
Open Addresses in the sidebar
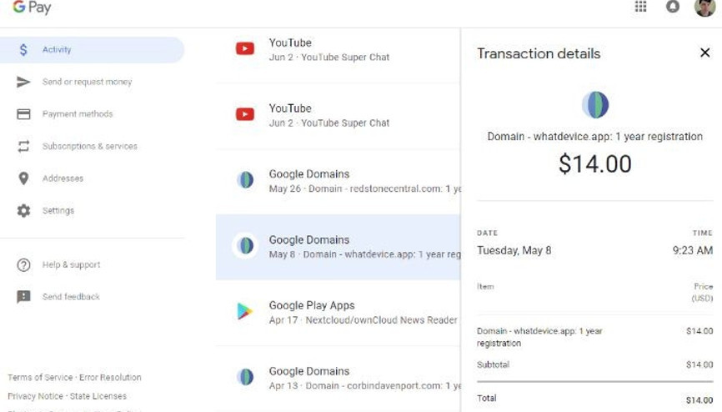pyautogui.click(x=63, y=178)
